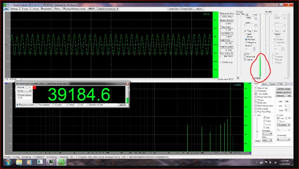
Task: Toggle the Ch A Trig checkbox
Action: (x=246, y=31)
